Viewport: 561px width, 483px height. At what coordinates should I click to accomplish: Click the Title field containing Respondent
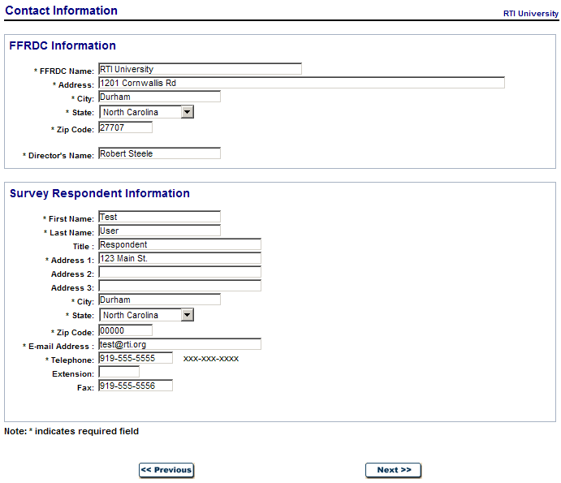[179, 244]
